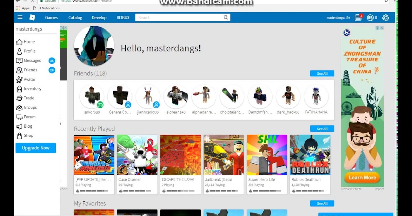The height and width of the screenshot is (216, 412).
Task: Bookmark page with the star icon
Action: point(386,1)
